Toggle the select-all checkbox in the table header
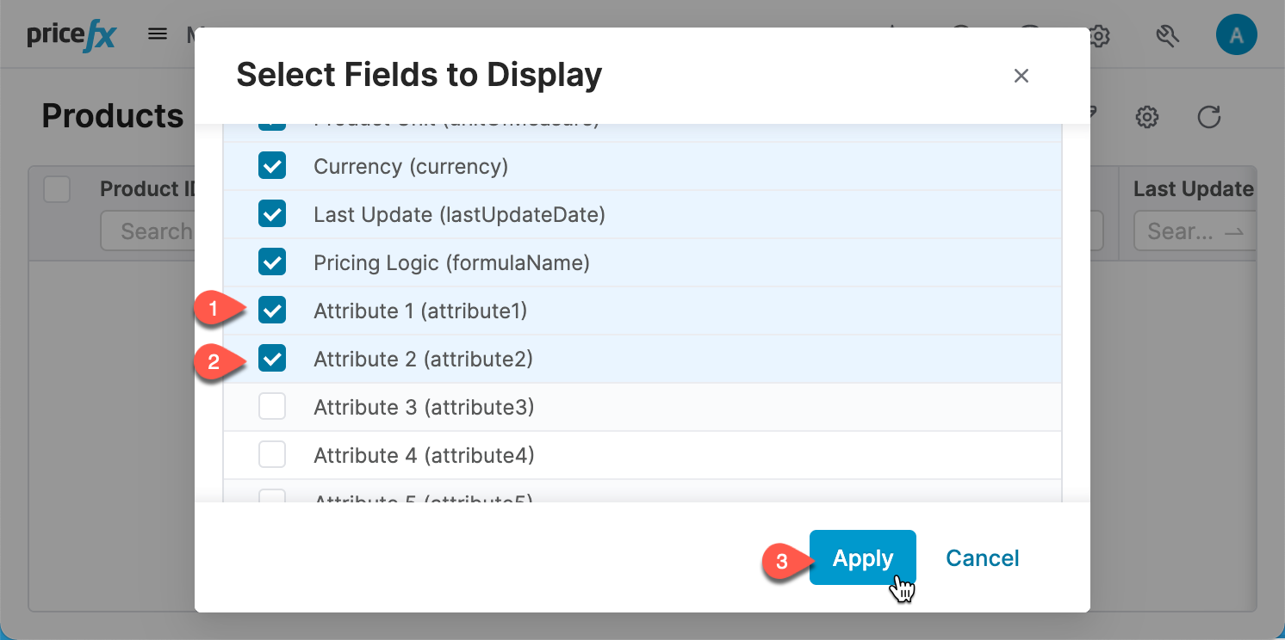 (x=57, y=189)
